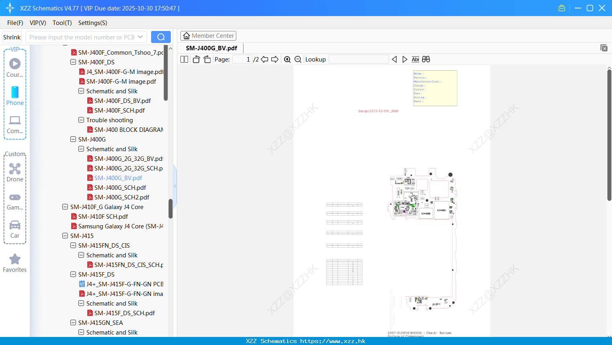Collapse the Trouble shooting folder
This screenshot has height=345, width=612.
(81, 120)
